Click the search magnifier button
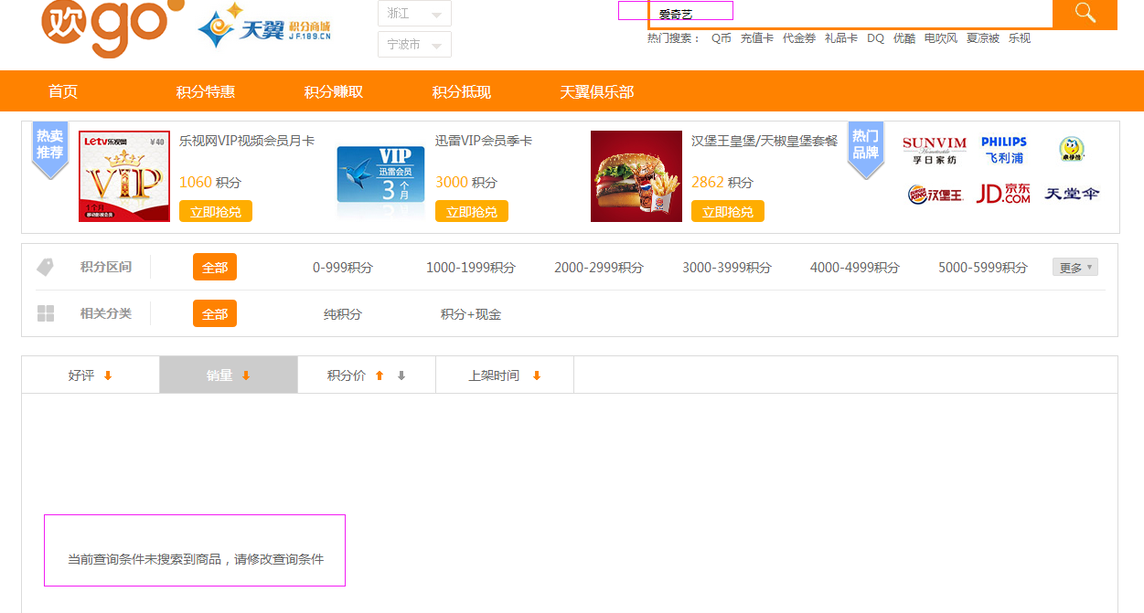1144x613 pixels. [x=1085, y=13]
